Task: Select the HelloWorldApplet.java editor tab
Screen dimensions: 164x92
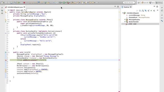Action: pyautogui.click(x=15, y=7)
